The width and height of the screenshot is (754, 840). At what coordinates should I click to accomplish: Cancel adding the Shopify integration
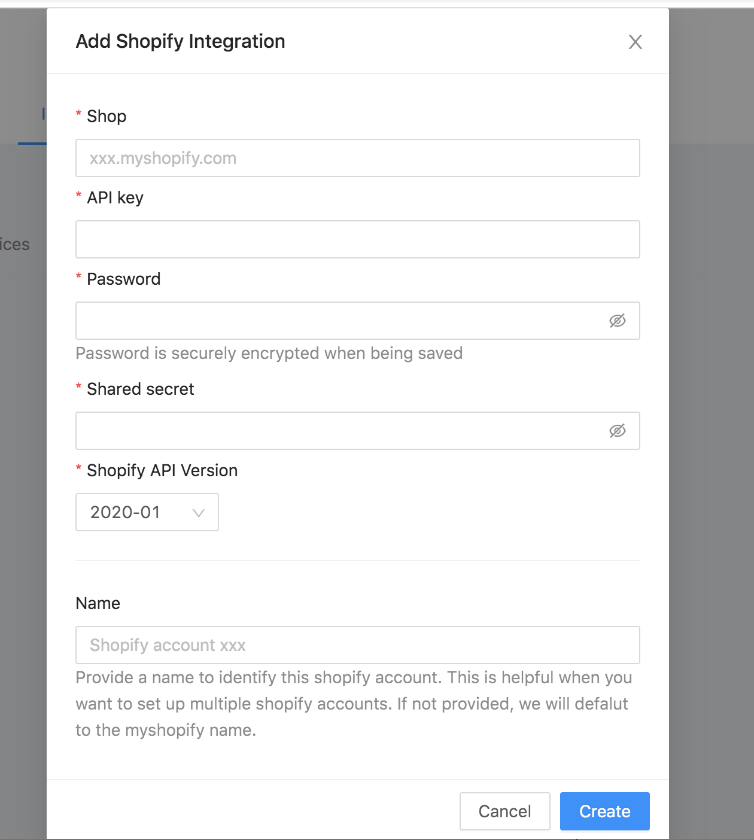(x=504, y=811)
